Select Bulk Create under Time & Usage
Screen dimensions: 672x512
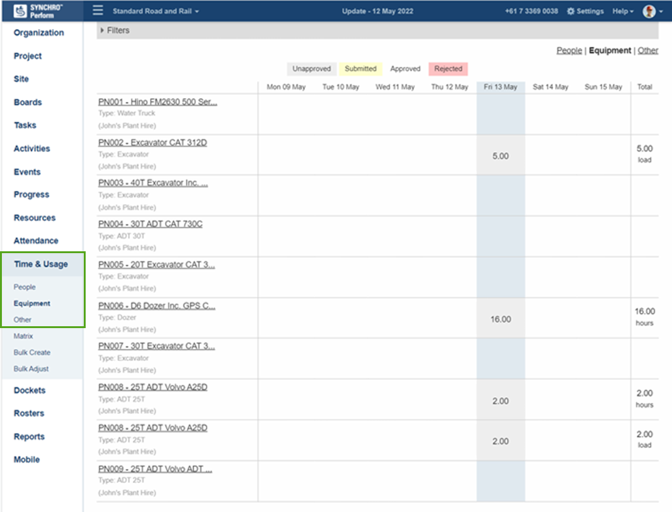pos(31,352)
